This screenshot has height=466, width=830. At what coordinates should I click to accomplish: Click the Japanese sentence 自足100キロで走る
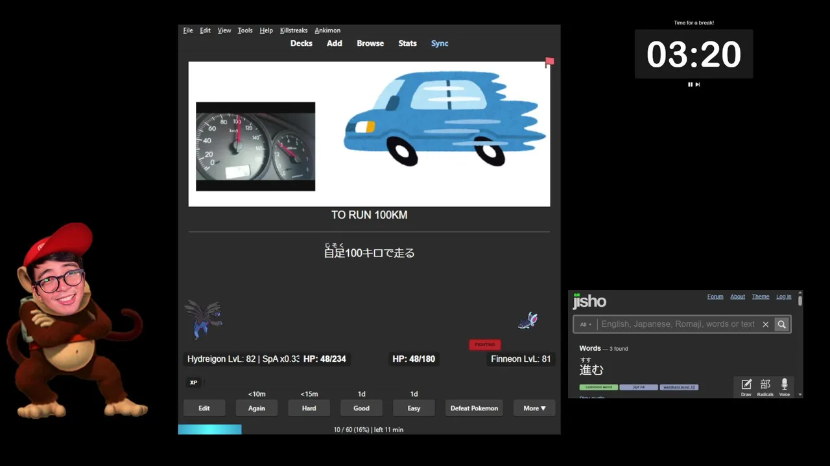(x=369, y=251)
